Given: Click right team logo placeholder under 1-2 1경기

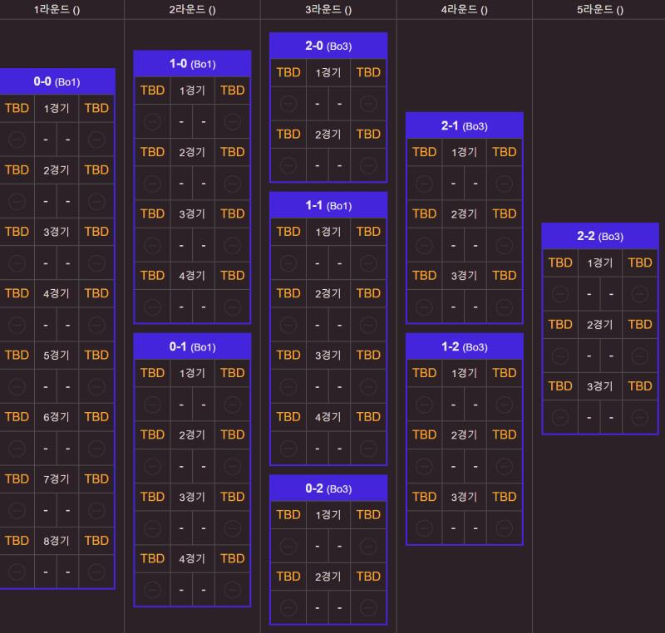Looking at the screenshot, I should (505, 405).
